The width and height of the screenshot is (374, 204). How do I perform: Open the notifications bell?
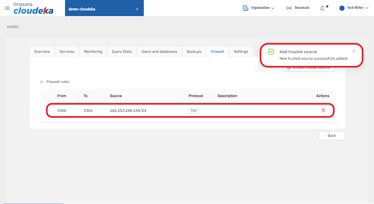[x=322, y=8]
